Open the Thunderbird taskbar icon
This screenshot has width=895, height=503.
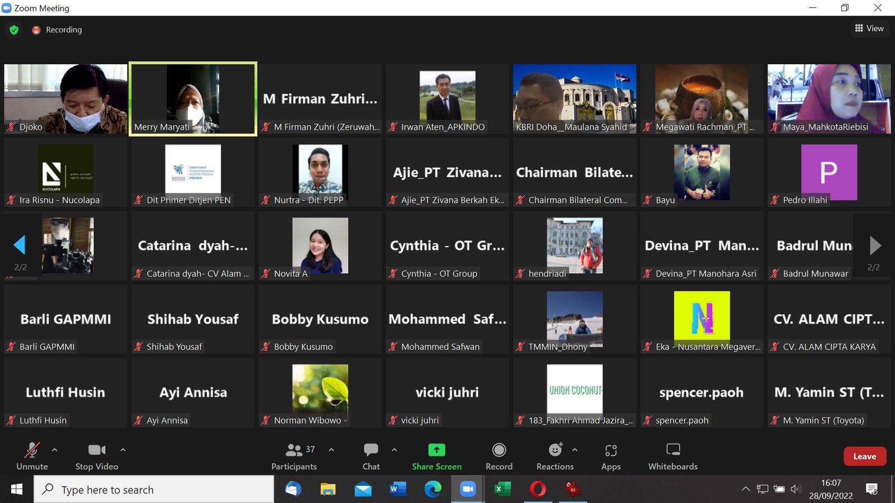[x=293, y=490]
